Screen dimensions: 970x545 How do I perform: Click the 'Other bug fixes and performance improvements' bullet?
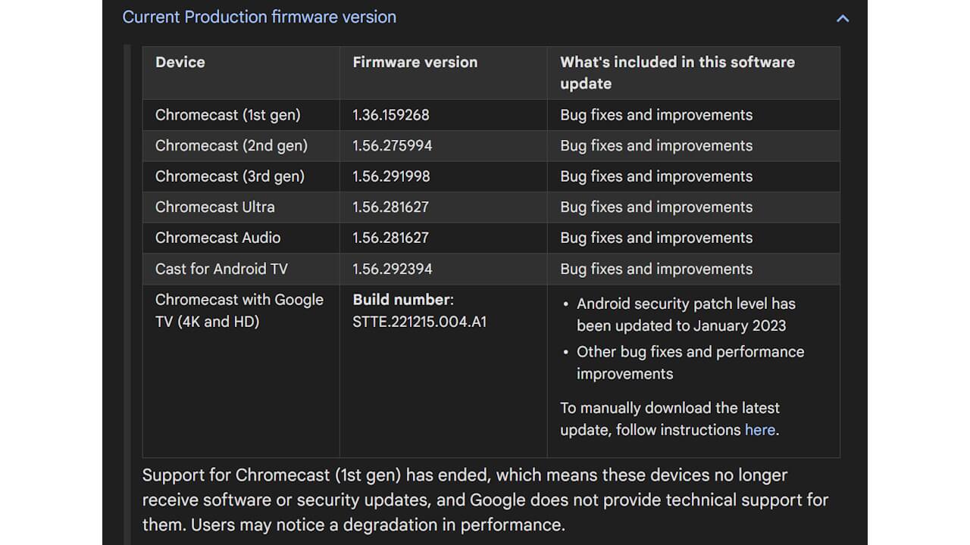[690, 362]
